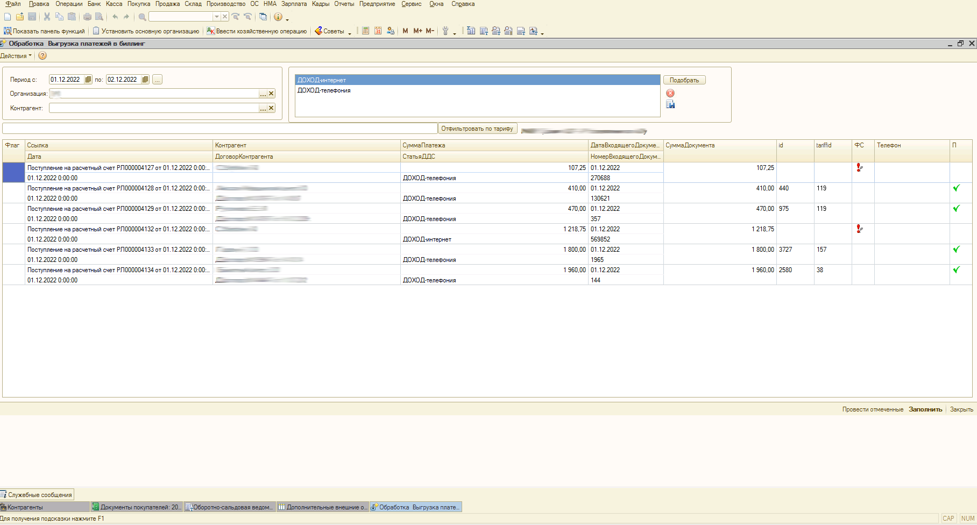Open the Контрагент selection with the ellipsis button
Viewport: 977px width, 525px height.
click(263, 108)
